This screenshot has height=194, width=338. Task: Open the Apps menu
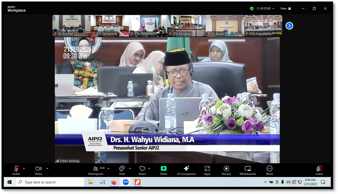coord(207,170)
